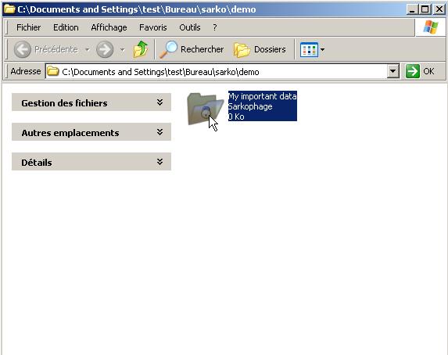Open the Rechercher search magnifier
The image size is (448, 355).
click(168, 49)
